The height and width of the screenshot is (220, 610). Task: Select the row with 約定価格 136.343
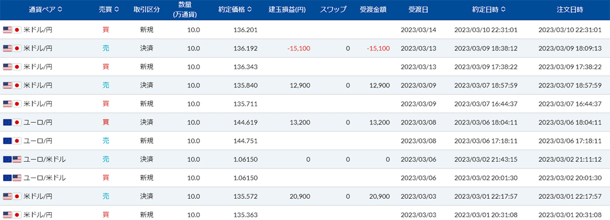(x=305, y=67)
